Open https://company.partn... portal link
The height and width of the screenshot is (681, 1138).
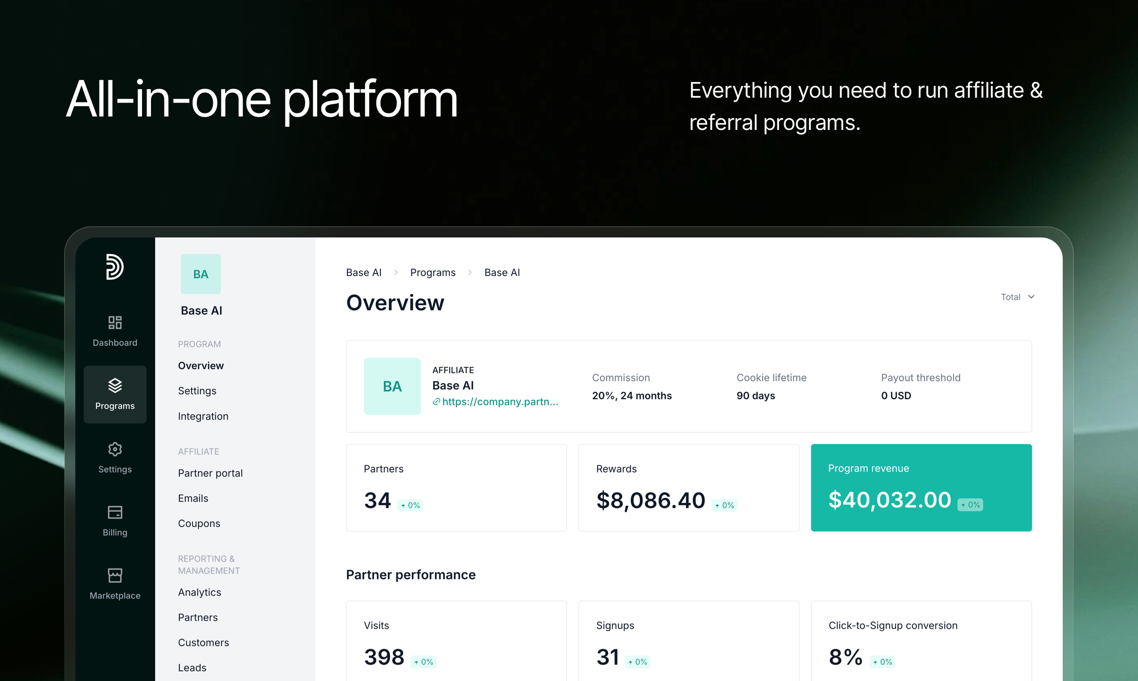(500, 402)
